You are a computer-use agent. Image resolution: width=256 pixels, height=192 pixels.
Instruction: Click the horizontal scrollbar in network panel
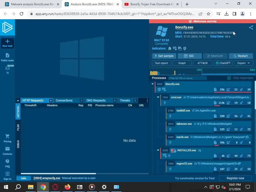pos(58,173)
